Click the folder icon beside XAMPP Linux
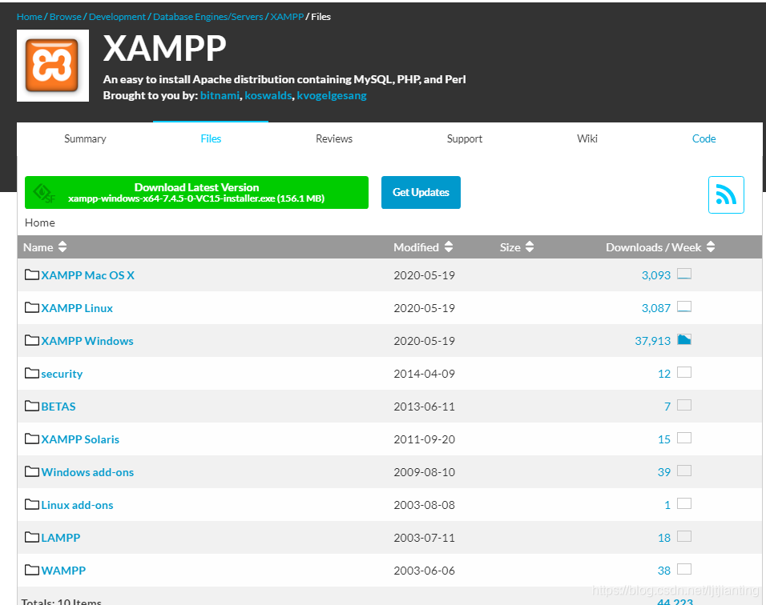Screen dimensions: 766x605 coord(32,307)
